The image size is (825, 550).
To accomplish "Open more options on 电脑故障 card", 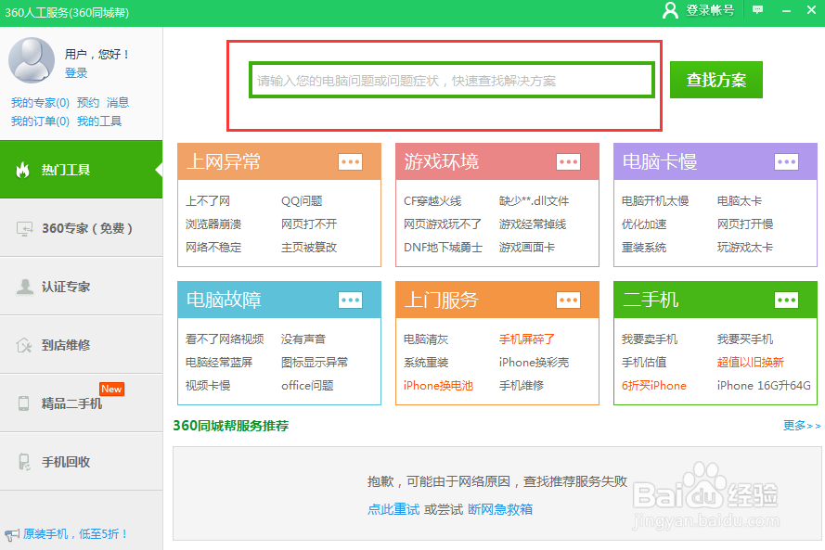I will (x=351, y=301).
